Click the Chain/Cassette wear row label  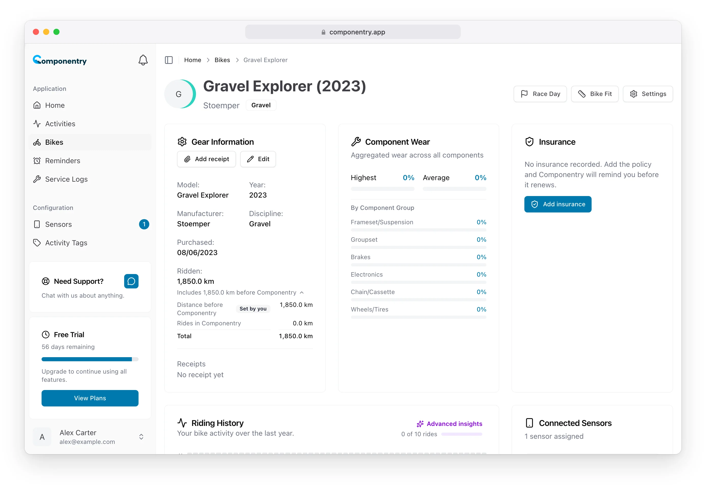pyautogui.click(x=373, y=292)
